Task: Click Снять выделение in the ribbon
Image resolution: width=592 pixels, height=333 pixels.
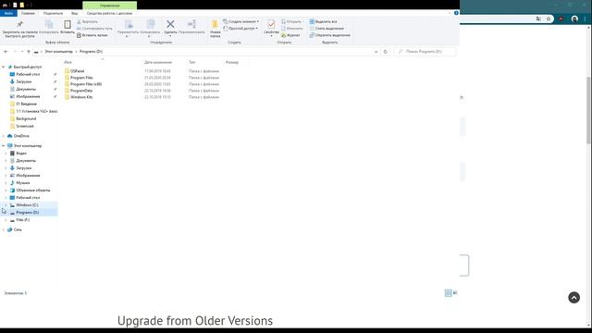Action: 327,29
